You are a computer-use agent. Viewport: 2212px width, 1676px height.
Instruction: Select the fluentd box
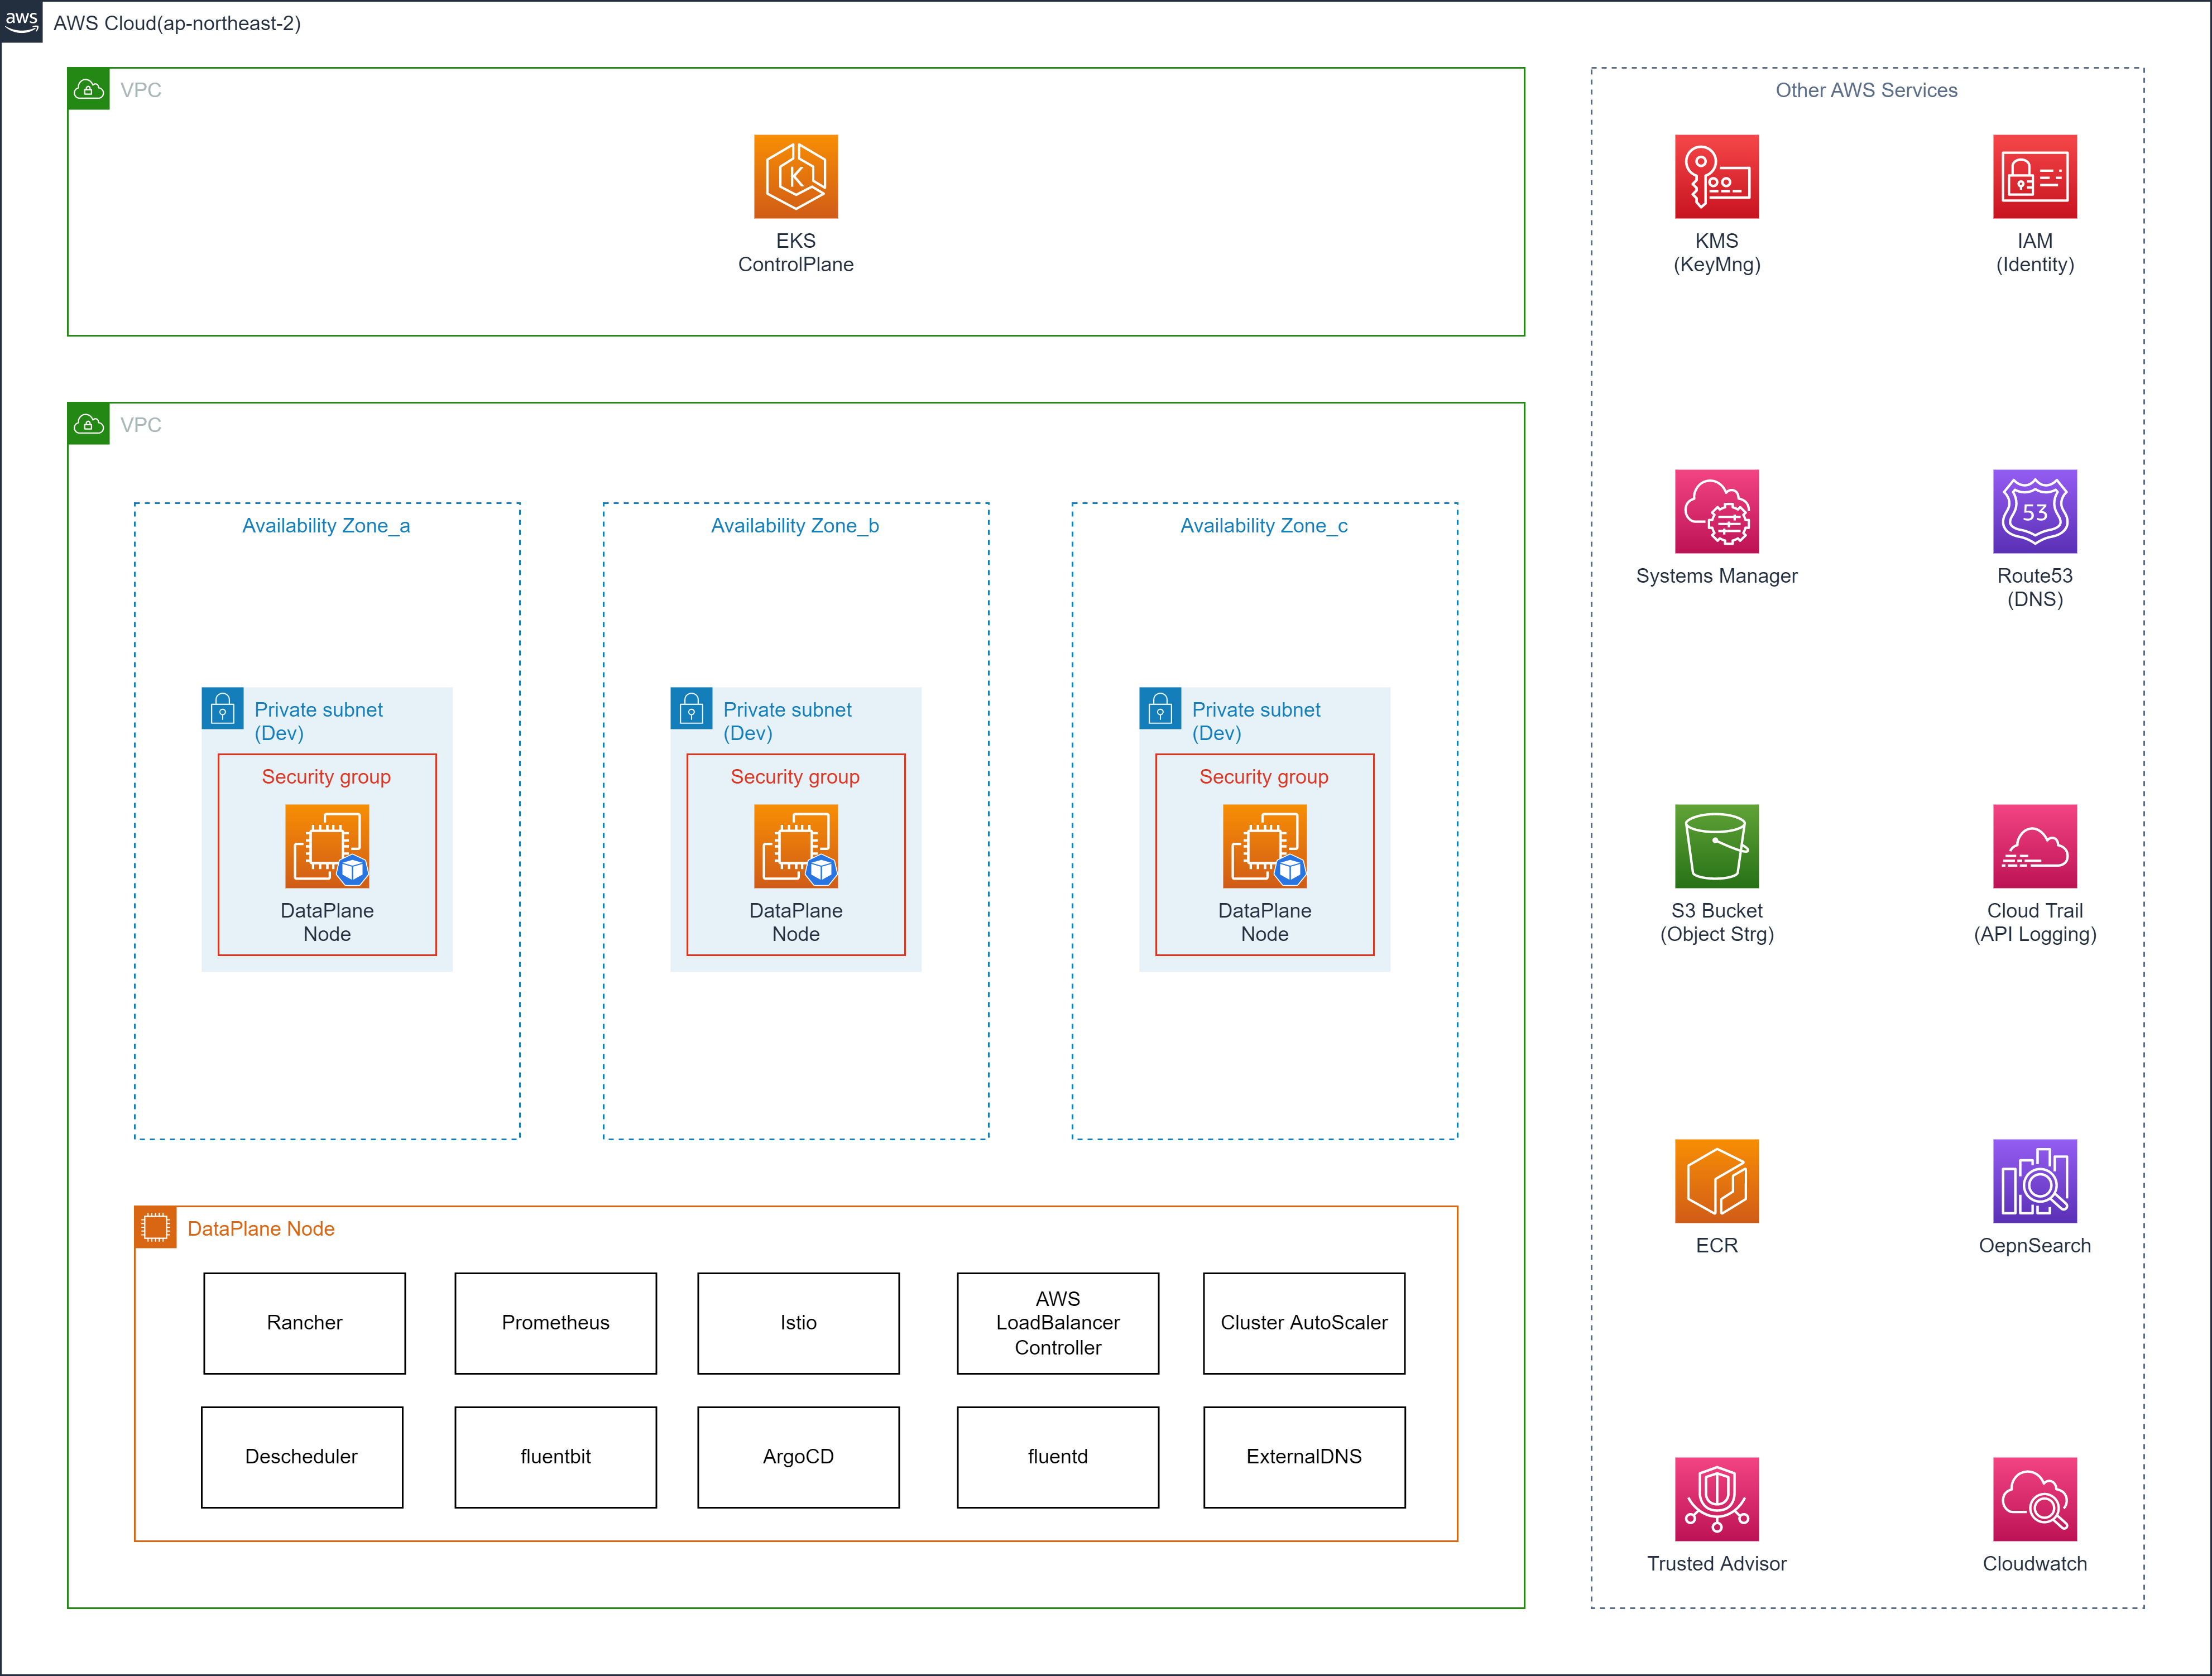point(1058,1457)
